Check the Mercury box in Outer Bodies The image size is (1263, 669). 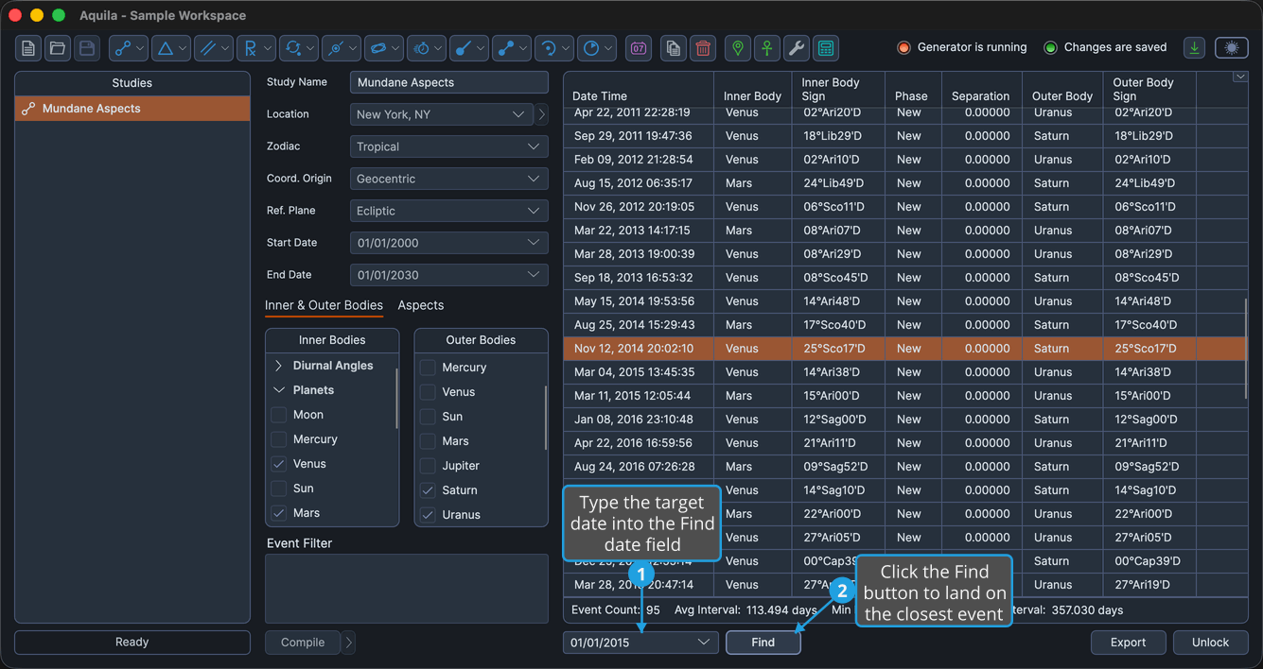tap(428, 368)
